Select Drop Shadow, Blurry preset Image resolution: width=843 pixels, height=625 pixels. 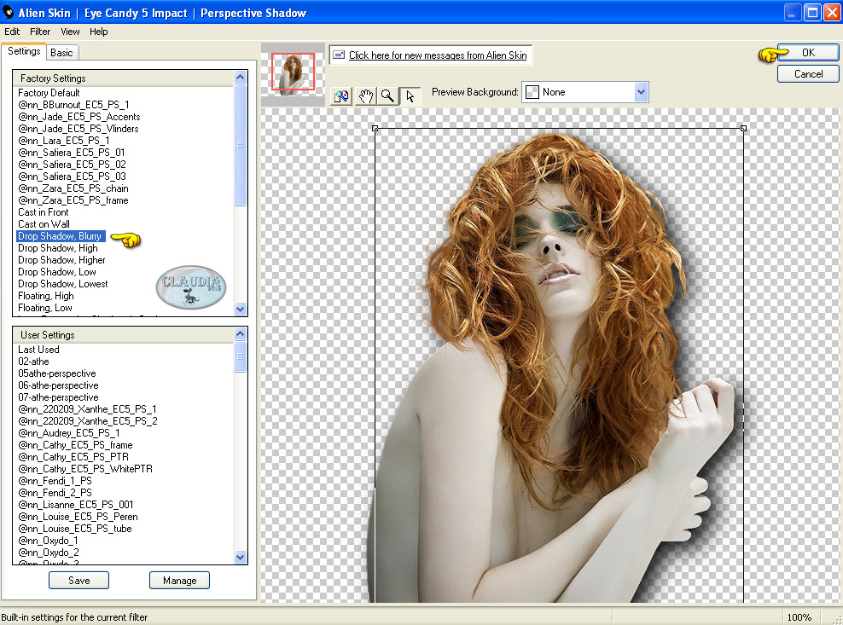pyautogui.click(x=61, y=236)
